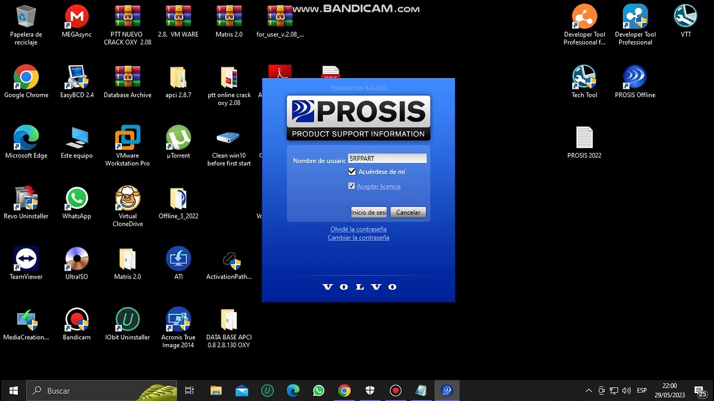Toggle the Aceptar licencia checkbox

click(351, 186)
